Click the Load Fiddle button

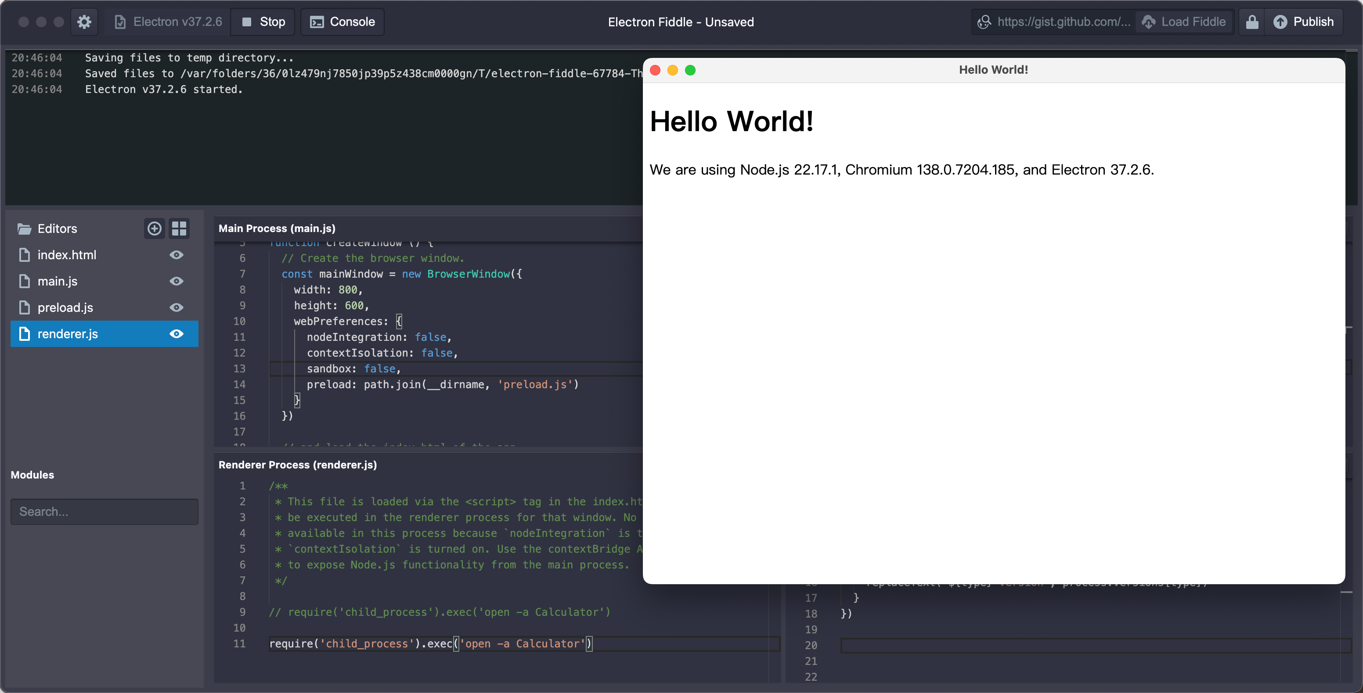pos(1184,21)
